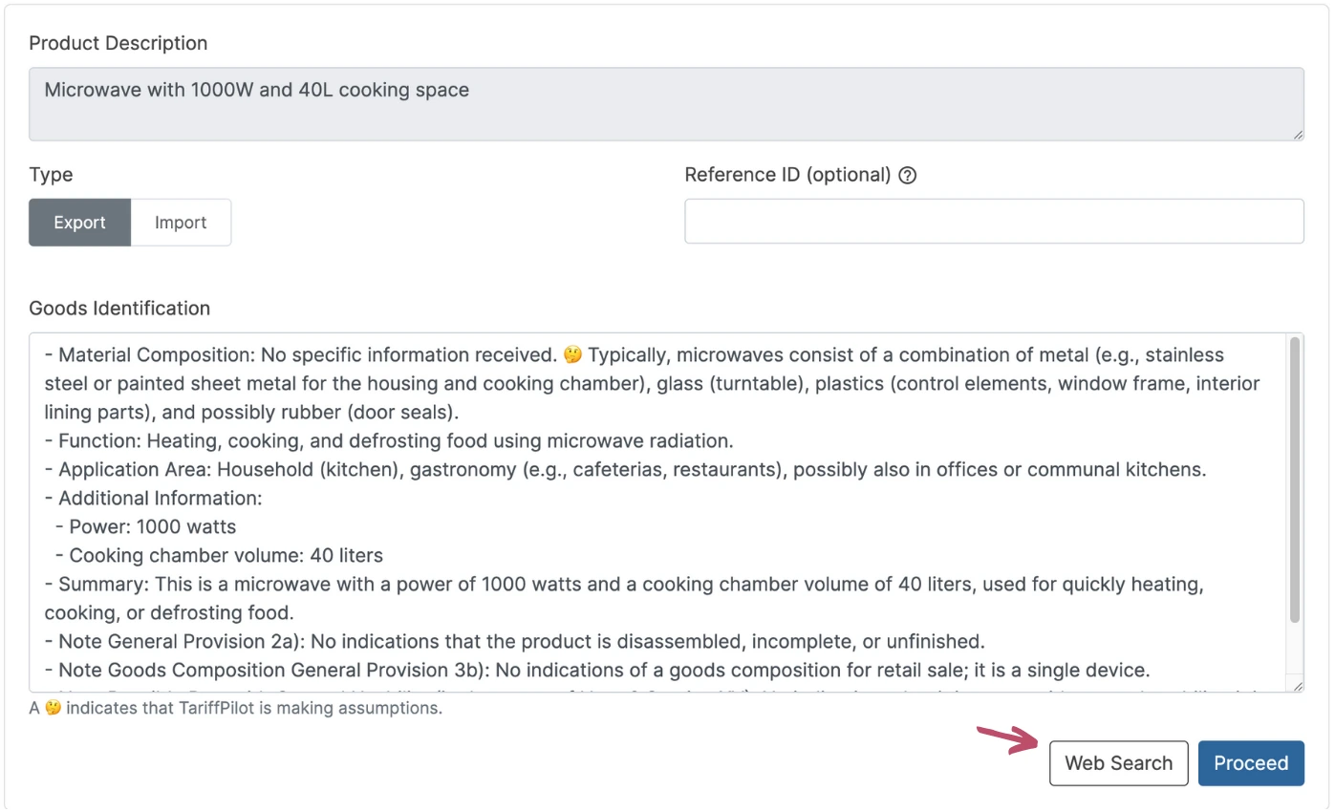Screen dimensions: 1335x812
Task: Click the Goods Identification scrollbar thumb
Action: tap(1295, 478)
